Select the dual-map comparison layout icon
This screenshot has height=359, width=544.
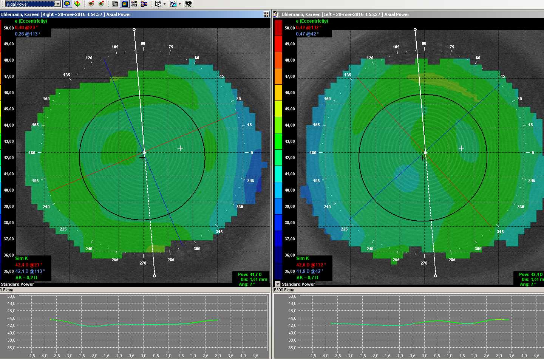click(144, 4)
